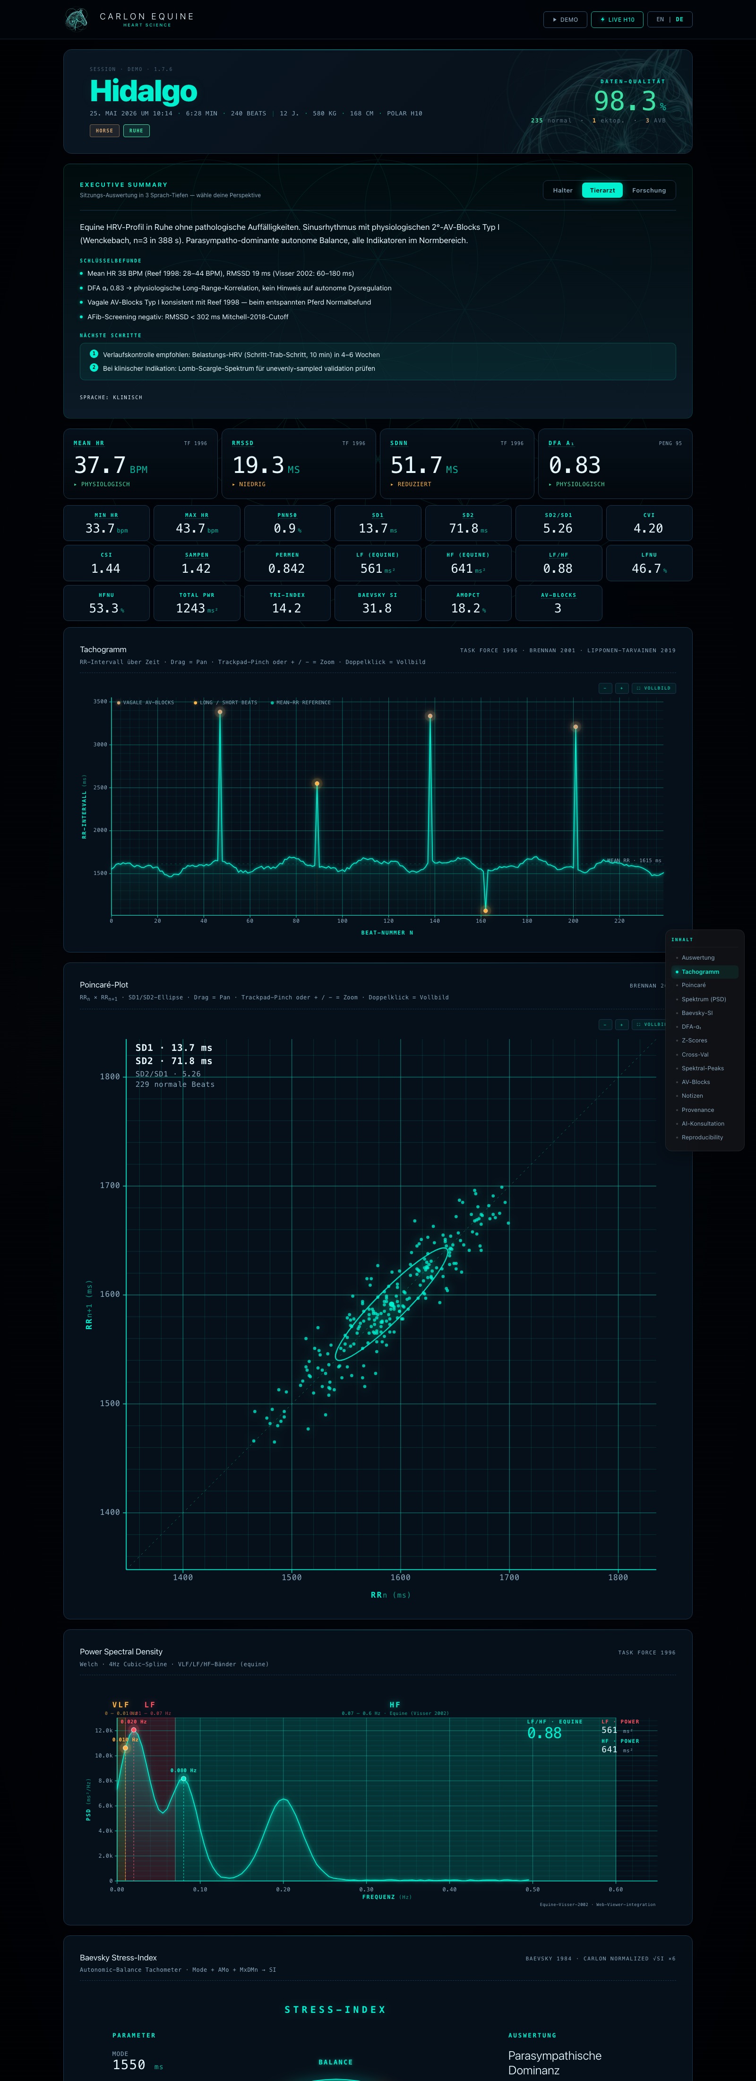
Task: Click the 98.3% Daten-Qualität value
Action: tap(630, 101)
